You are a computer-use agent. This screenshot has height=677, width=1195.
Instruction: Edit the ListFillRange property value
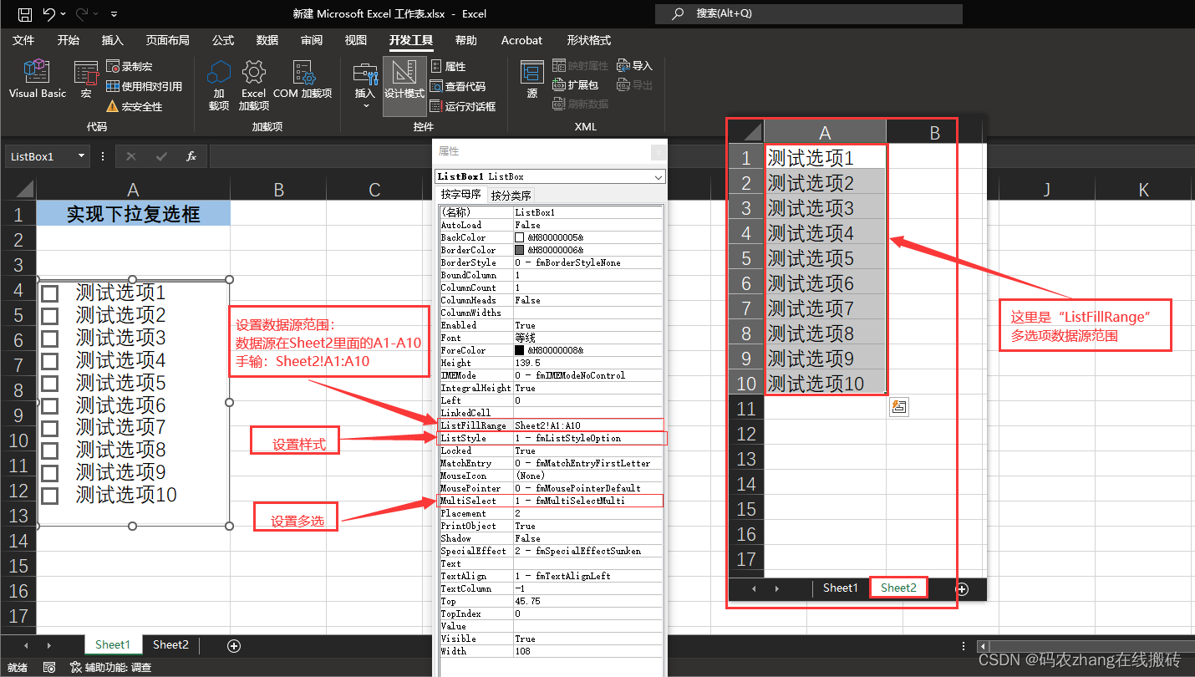pos(588,425)
